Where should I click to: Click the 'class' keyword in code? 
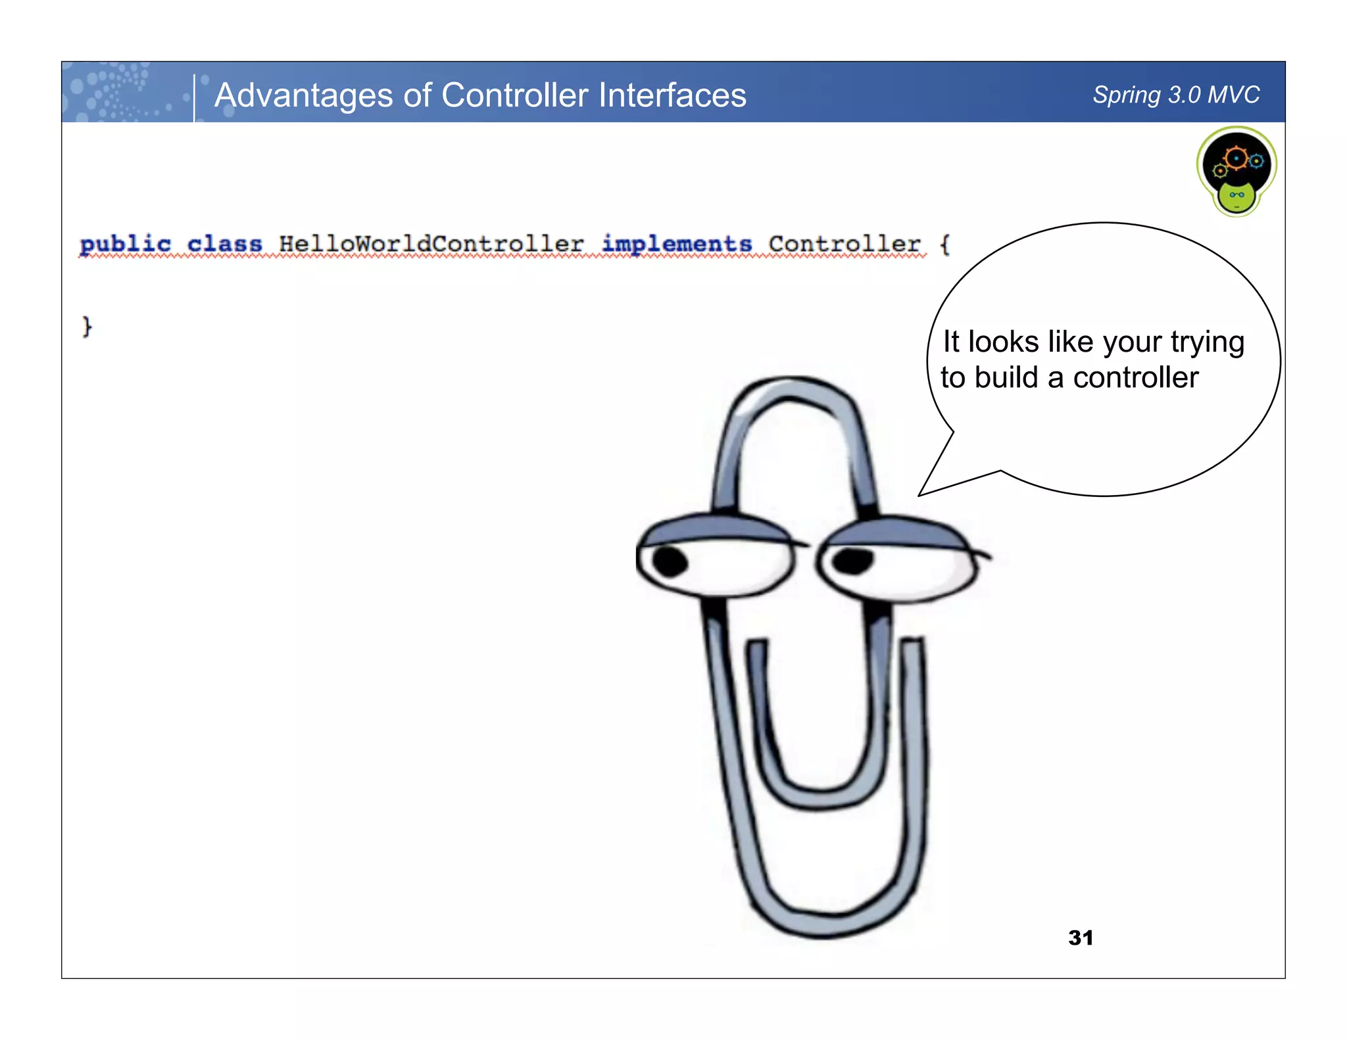click(x=224, y=244)
